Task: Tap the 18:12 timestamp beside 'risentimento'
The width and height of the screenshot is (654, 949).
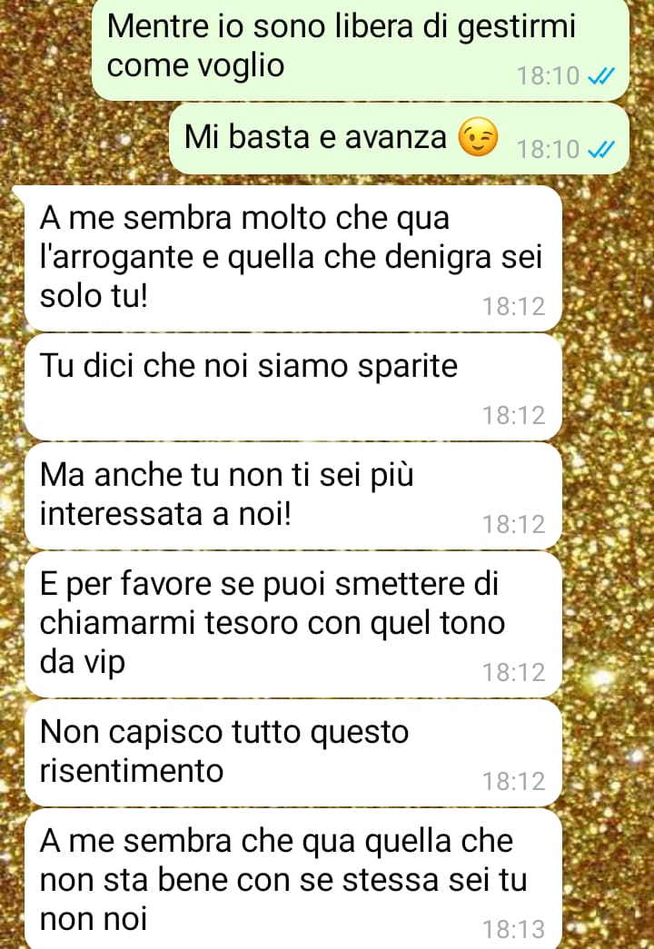Action: (513, 781)
